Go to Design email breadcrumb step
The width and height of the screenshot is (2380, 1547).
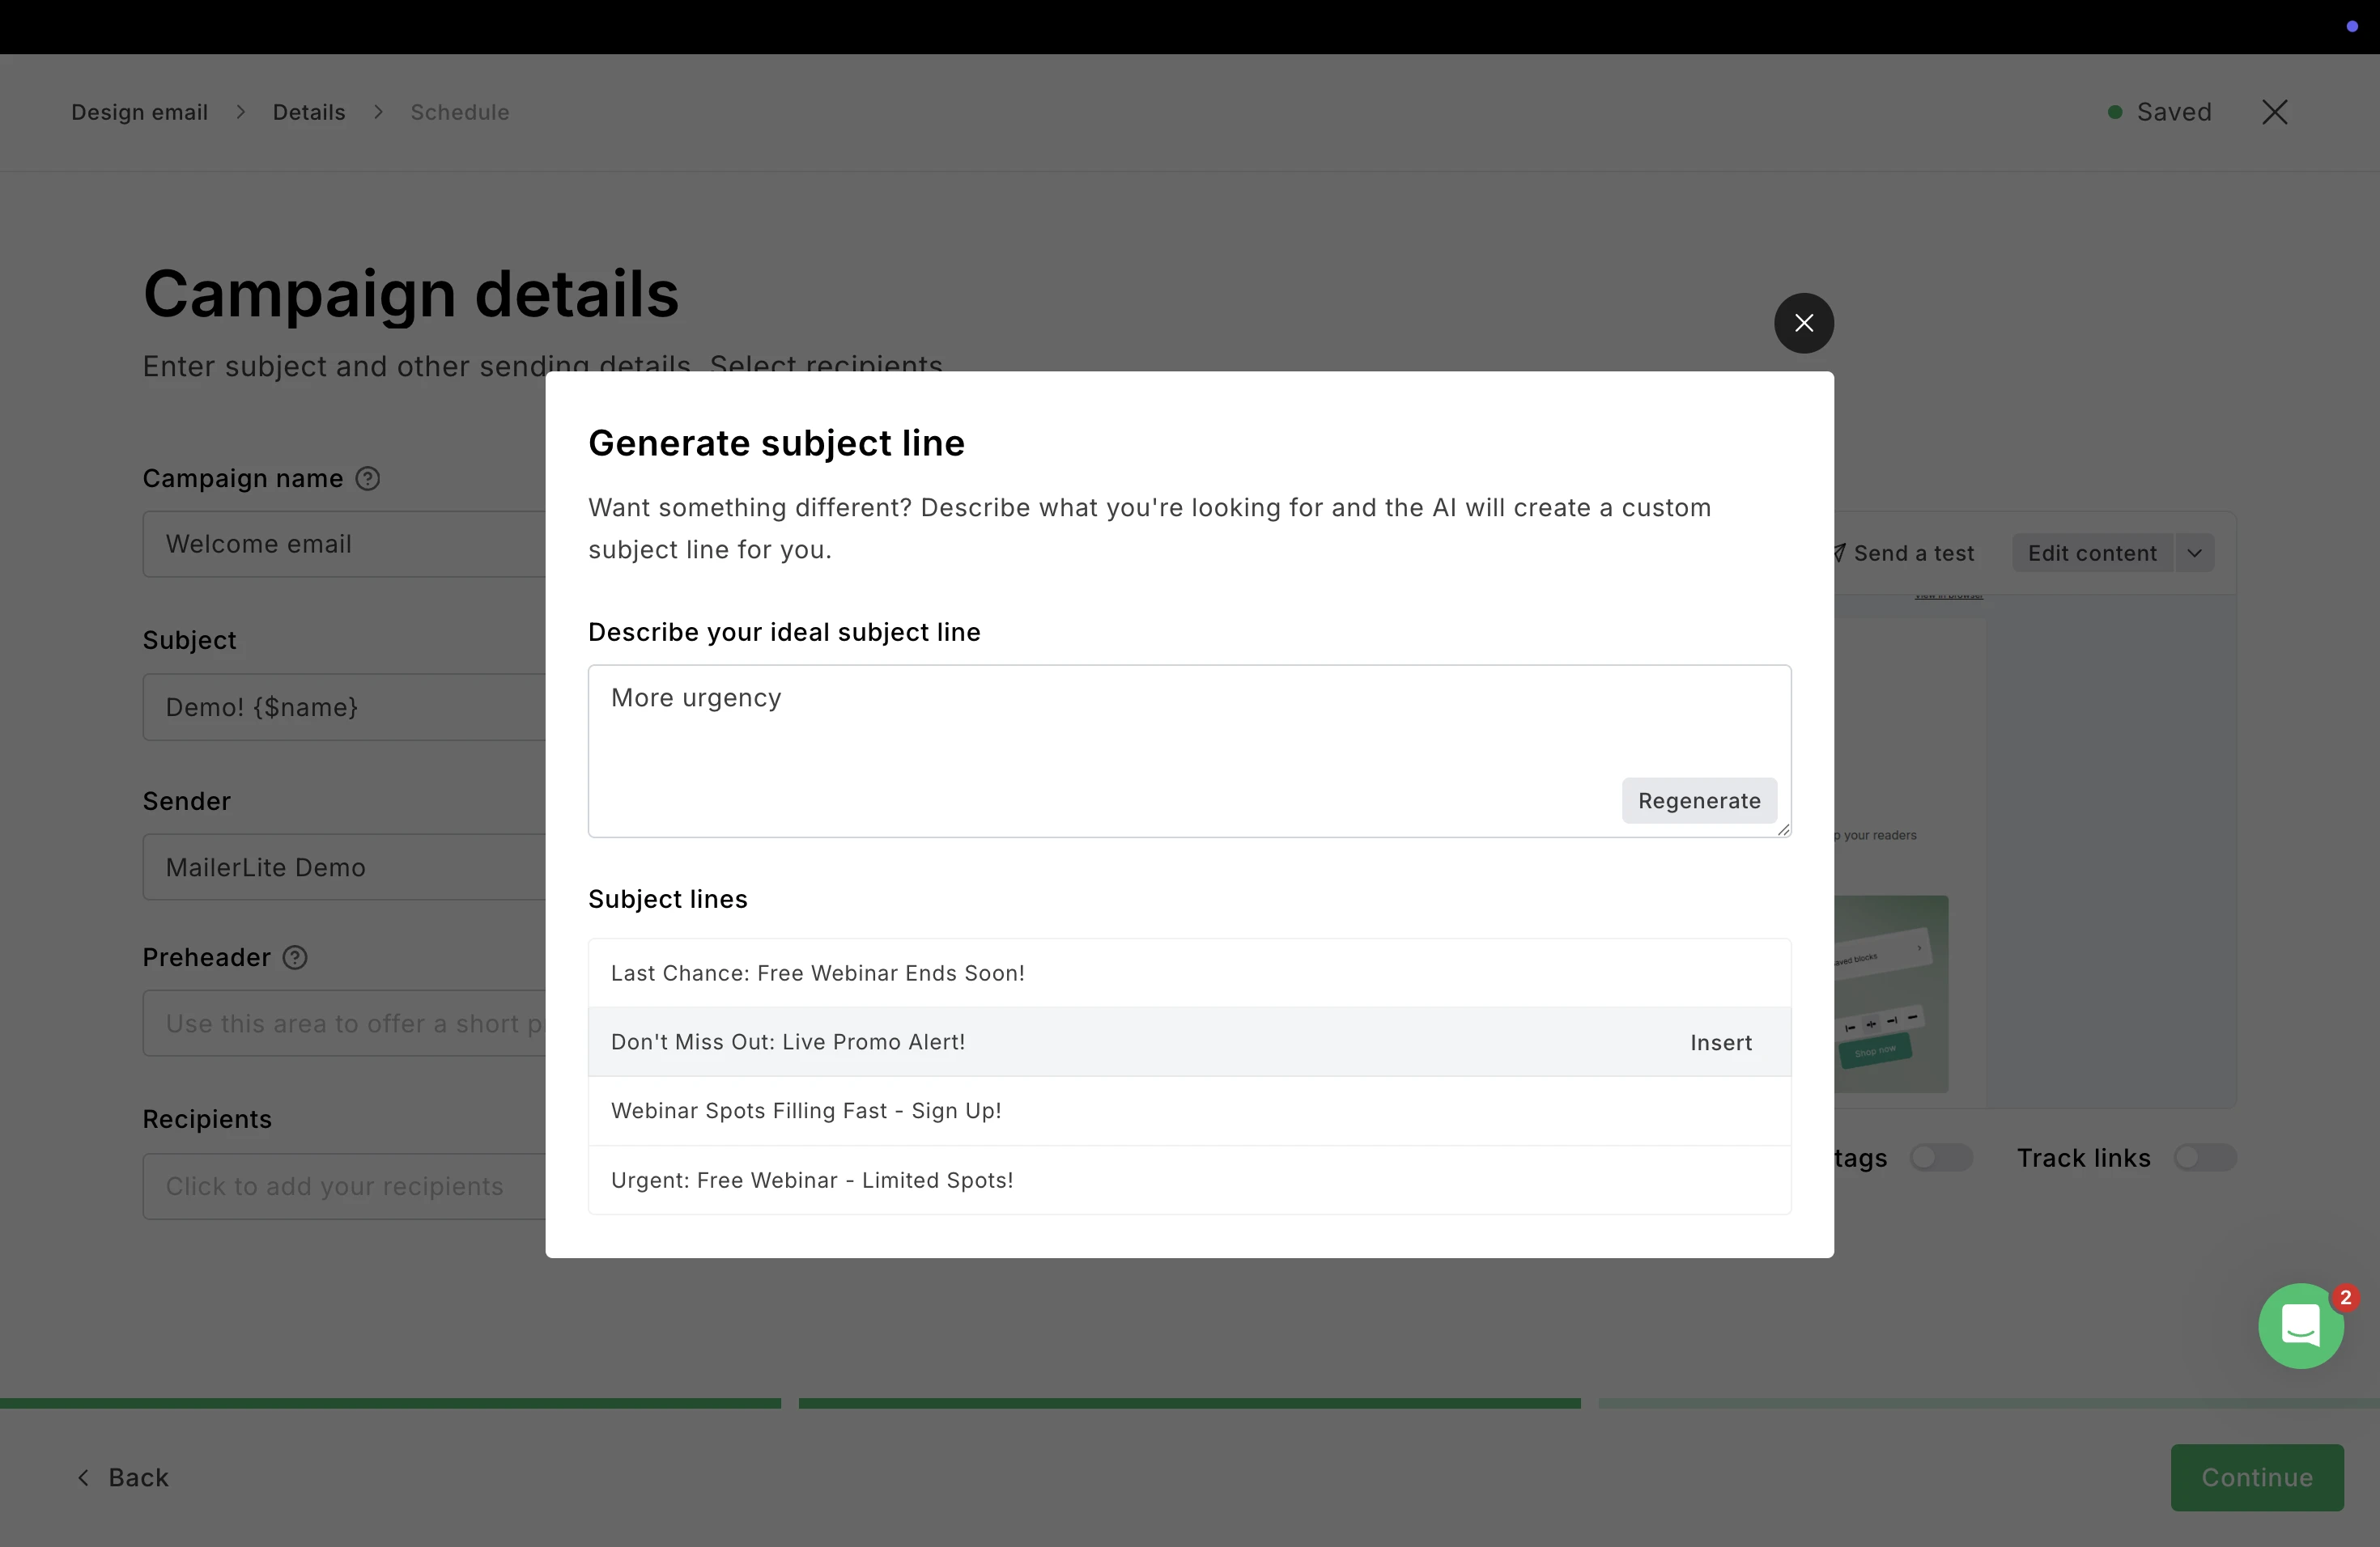coord(140,112)
